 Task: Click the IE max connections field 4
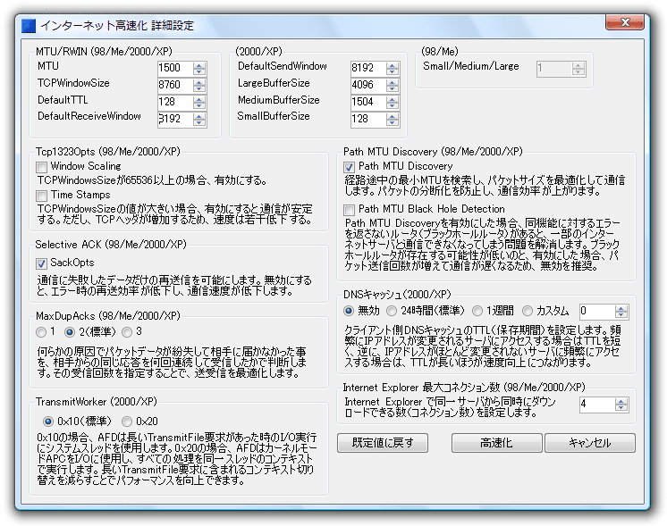click(x=597, y=404)
